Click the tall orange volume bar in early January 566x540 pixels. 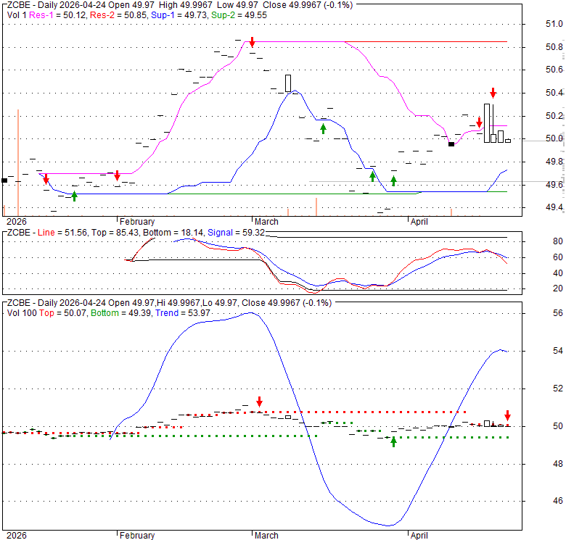click(x=18, y=162)
